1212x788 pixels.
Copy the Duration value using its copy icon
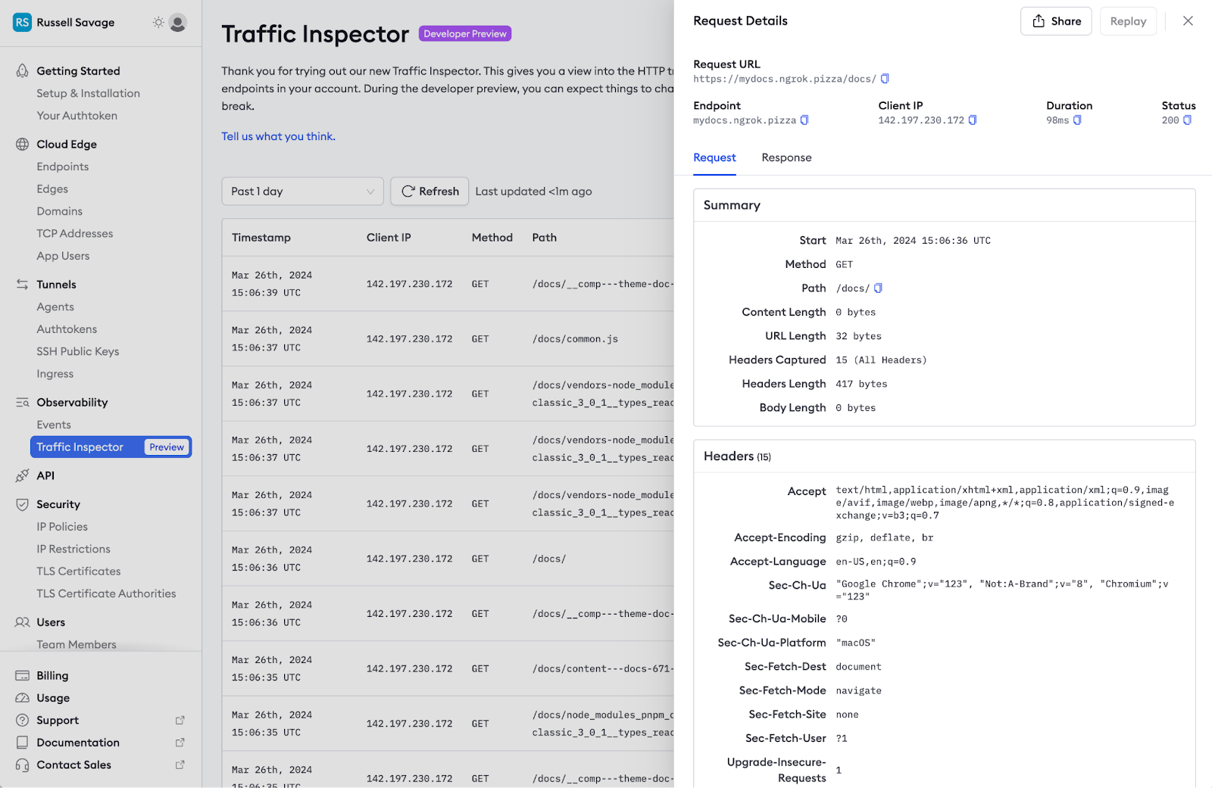pos(1077,120)
